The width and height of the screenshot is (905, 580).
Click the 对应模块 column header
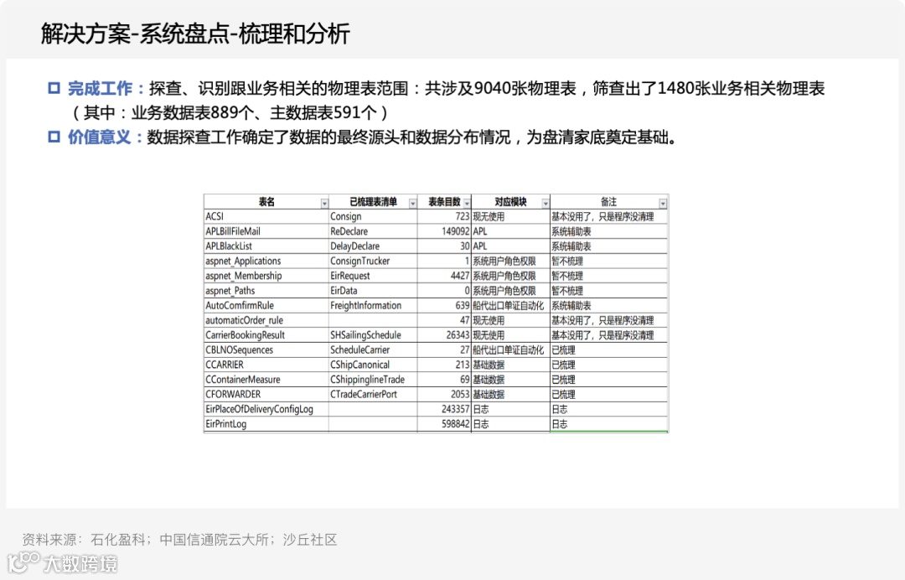pyautogui.click(x=511, y=202)
